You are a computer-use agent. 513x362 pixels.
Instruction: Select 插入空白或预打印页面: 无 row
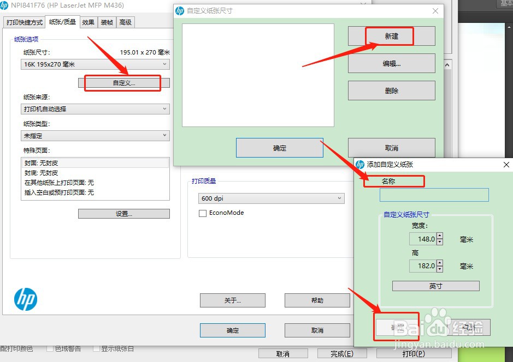(x=95, y=192)
